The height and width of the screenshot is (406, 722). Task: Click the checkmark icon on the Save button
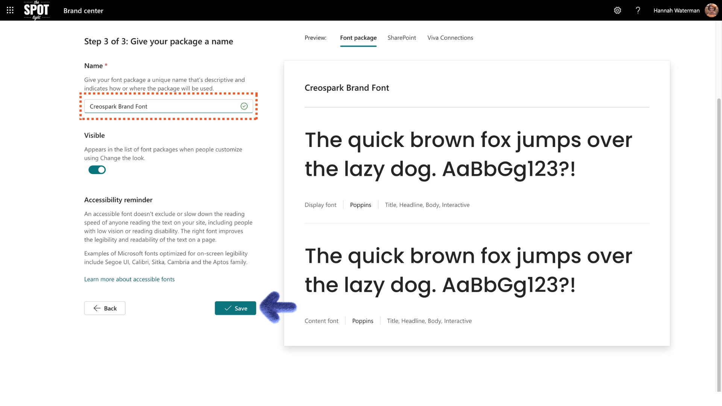pyautogui.click(x=227, y=308)
